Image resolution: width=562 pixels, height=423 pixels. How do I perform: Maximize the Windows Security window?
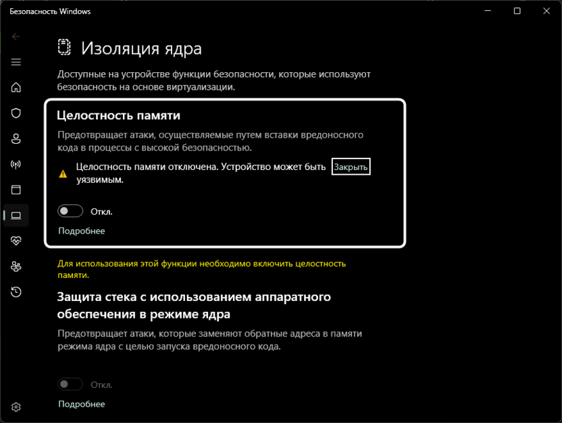pyautogui.click(x=517, y=11)
